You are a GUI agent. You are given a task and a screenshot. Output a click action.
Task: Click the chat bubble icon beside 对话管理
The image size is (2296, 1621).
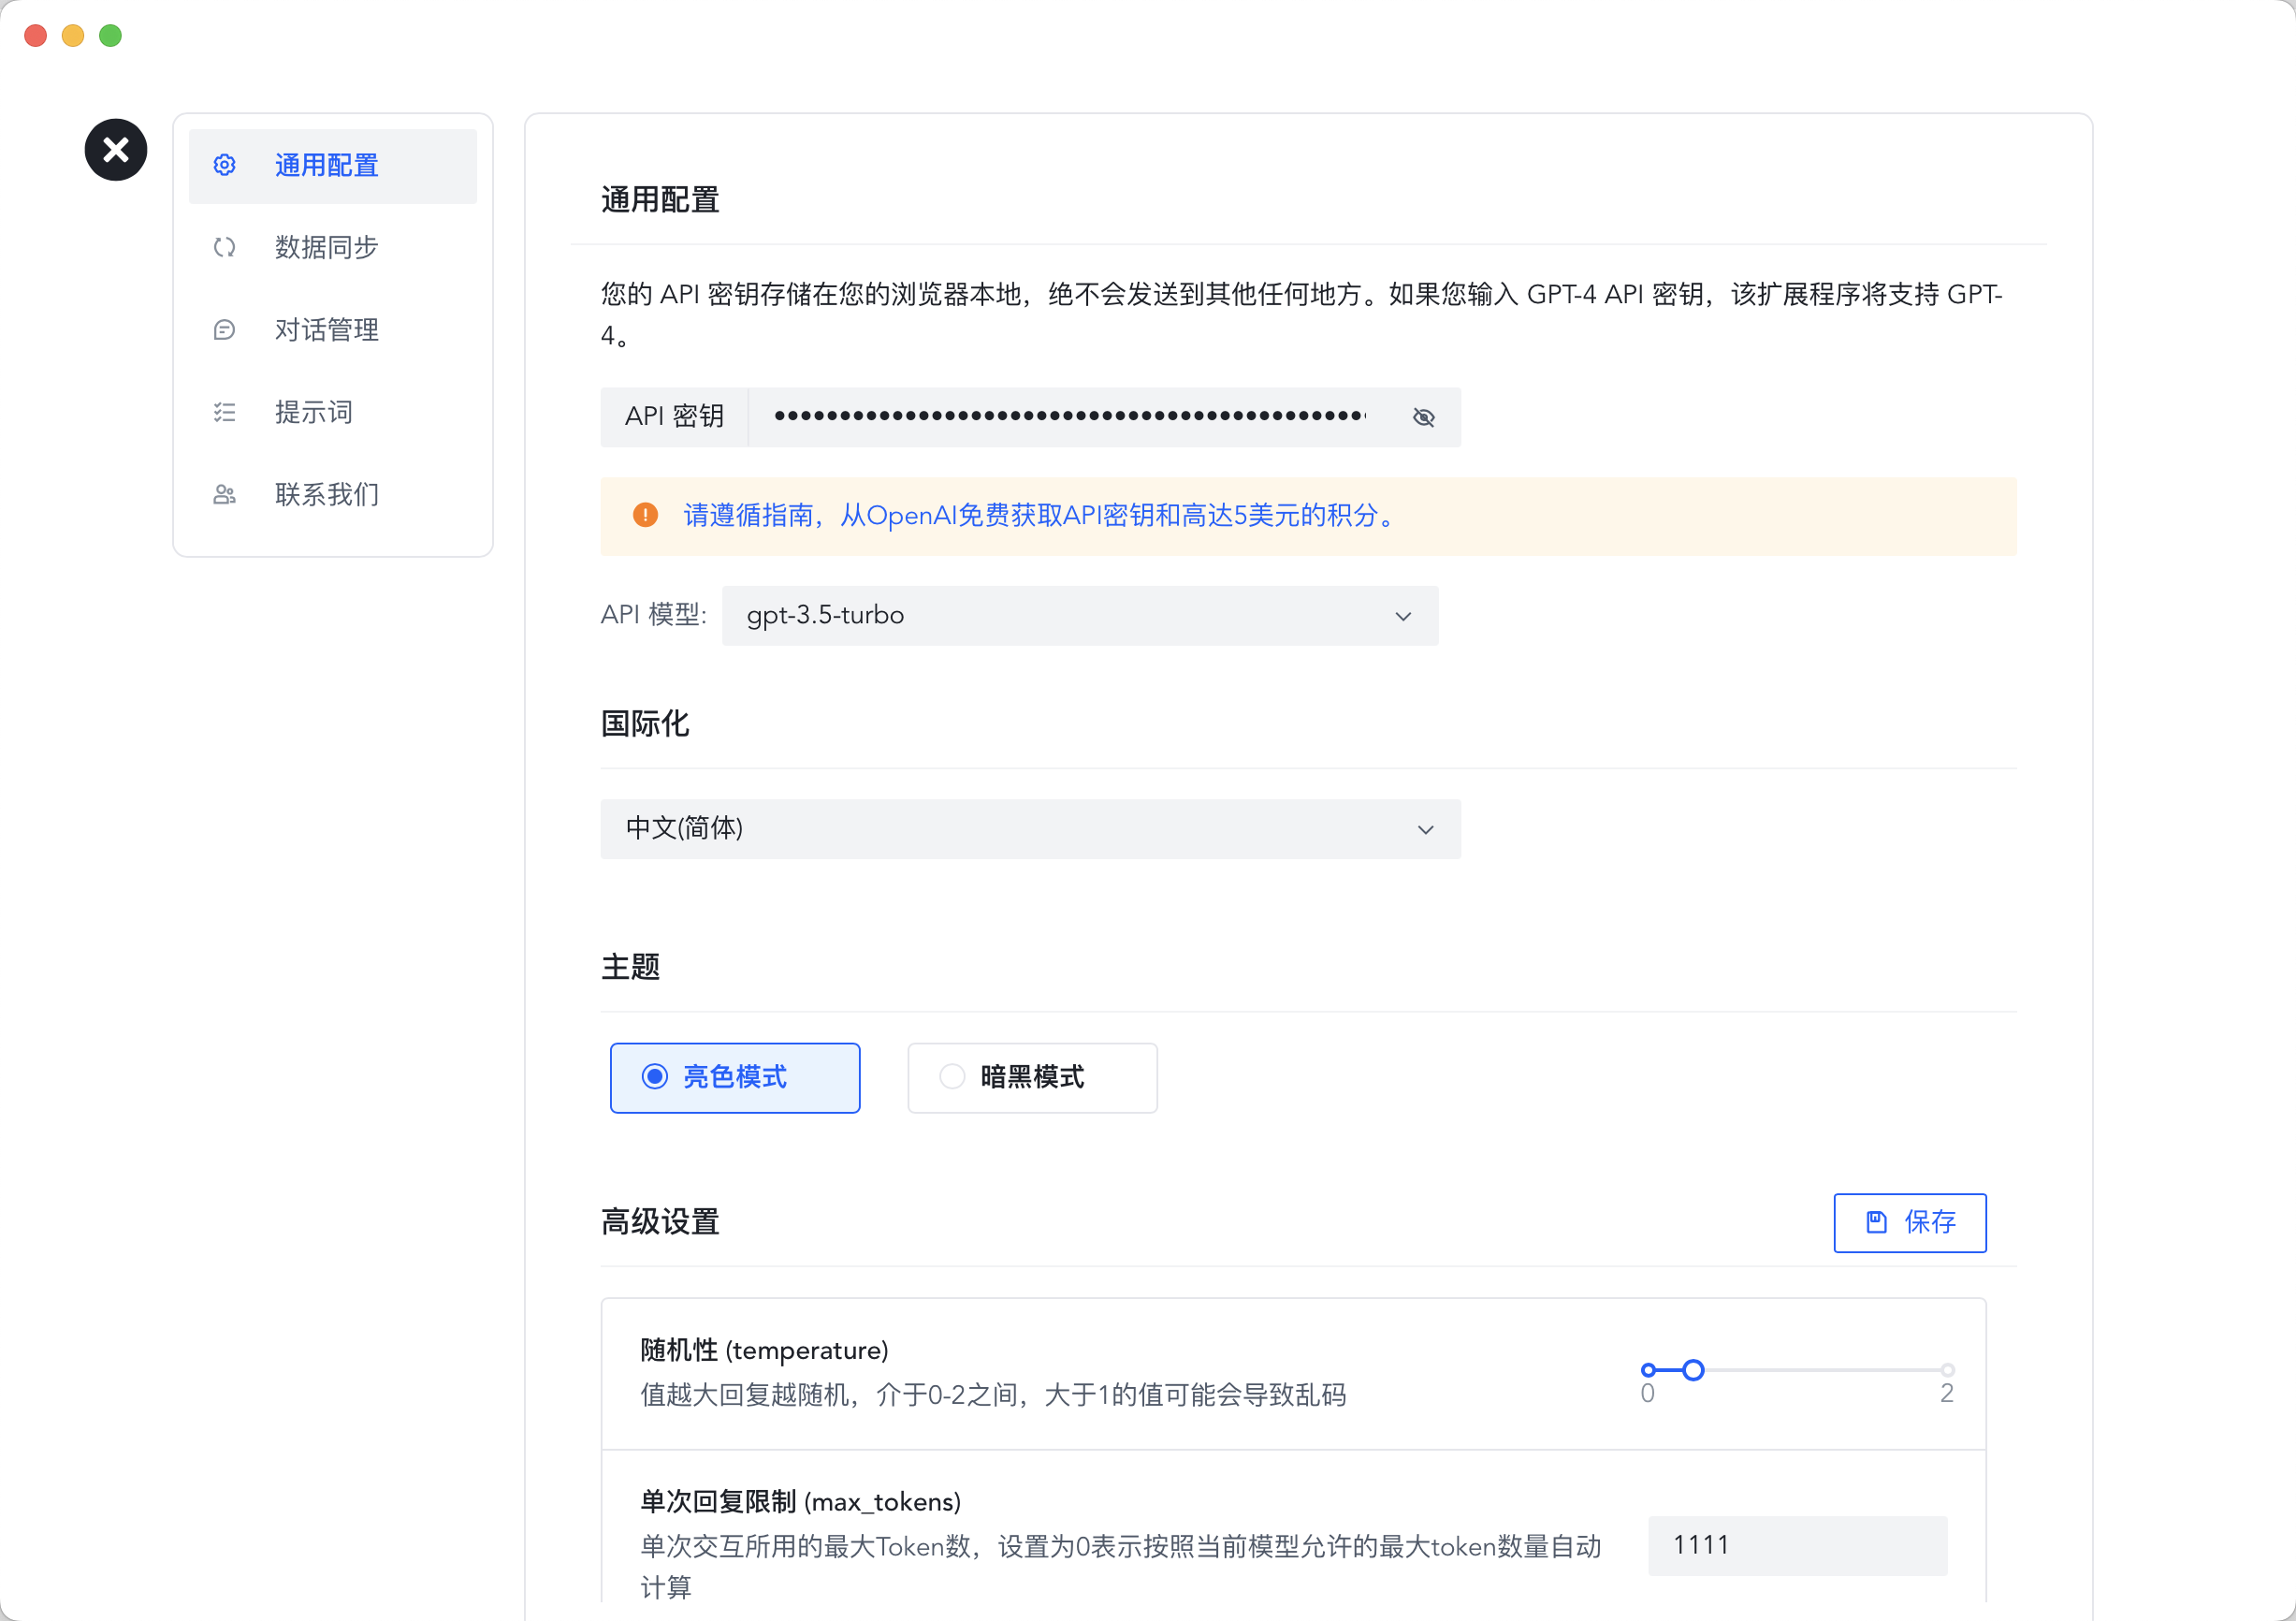[224, 330]
